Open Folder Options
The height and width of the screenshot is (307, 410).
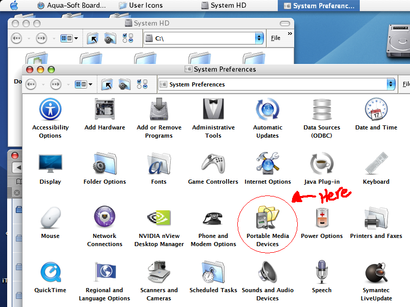tap(105, 168)
